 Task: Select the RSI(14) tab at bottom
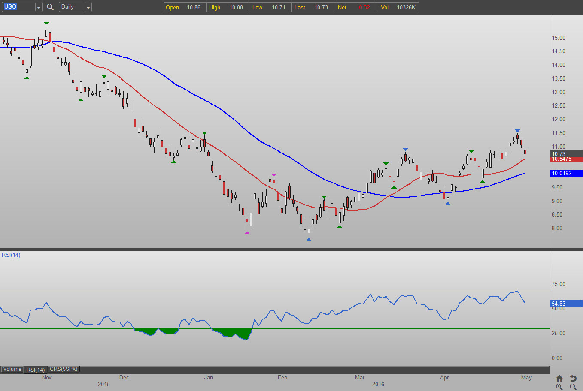[x=36, y=370]
